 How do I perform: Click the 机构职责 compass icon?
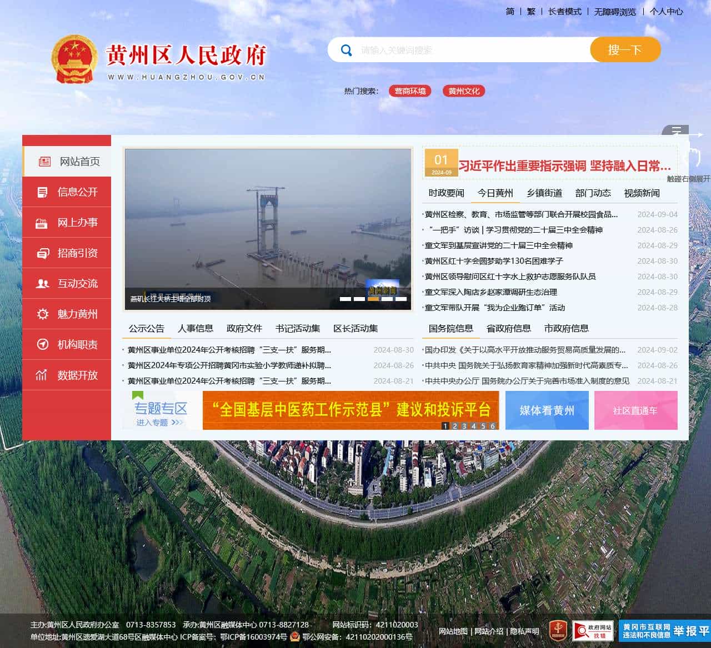[x=43, y=345]
